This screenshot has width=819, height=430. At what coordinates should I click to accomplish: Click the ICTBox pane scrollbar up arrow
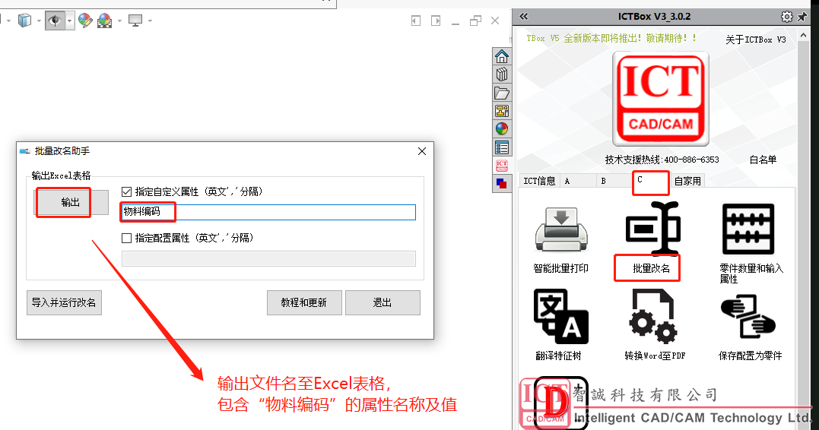coord(803,36)
